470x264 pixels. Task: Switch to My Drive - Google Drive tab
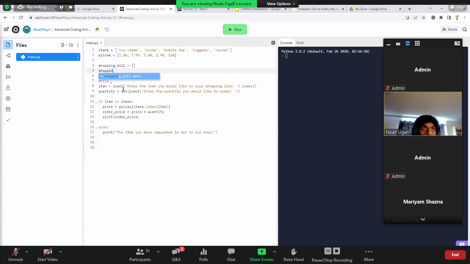coord(375,9)
